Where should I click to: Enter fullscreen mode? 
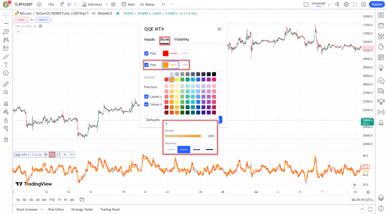355,5
